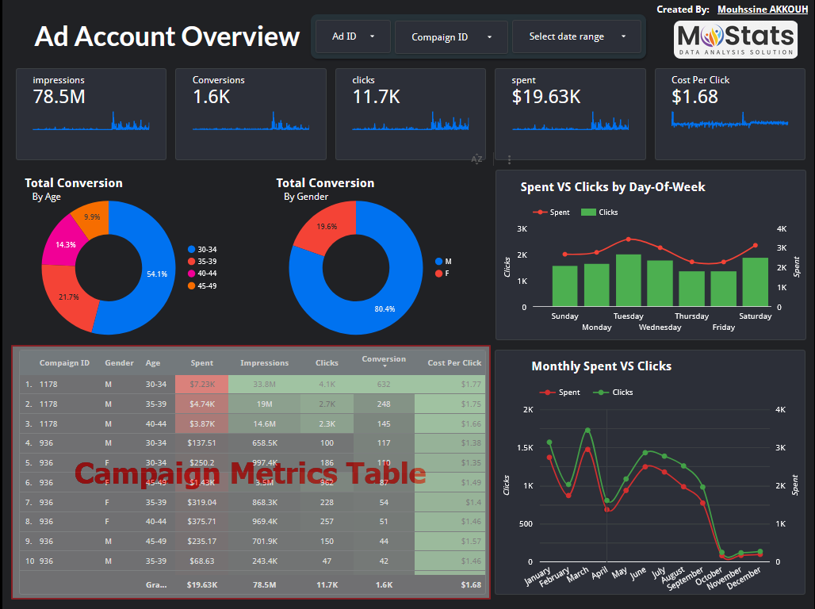
Task: Sort table by Cost Per Click header
Action: tap(454, 363)
